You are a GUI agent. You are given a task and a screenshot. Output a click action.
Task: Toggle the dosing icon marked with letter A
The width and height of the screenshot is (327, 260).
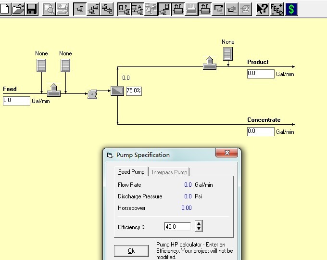138,9
